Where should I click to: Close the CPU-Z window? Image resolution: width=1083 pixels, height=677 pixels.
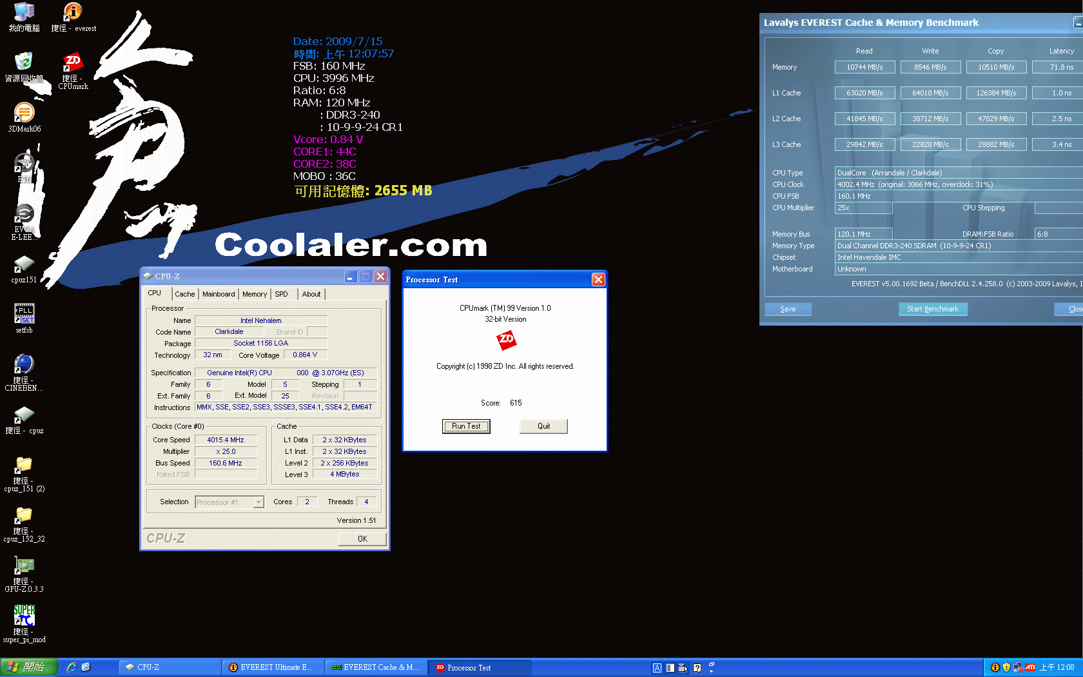381,277
